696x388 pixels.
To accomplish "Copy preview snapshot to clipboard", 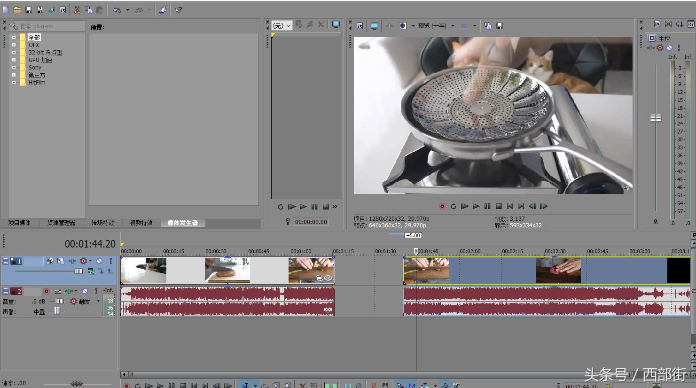I will (x=488, y=26).
